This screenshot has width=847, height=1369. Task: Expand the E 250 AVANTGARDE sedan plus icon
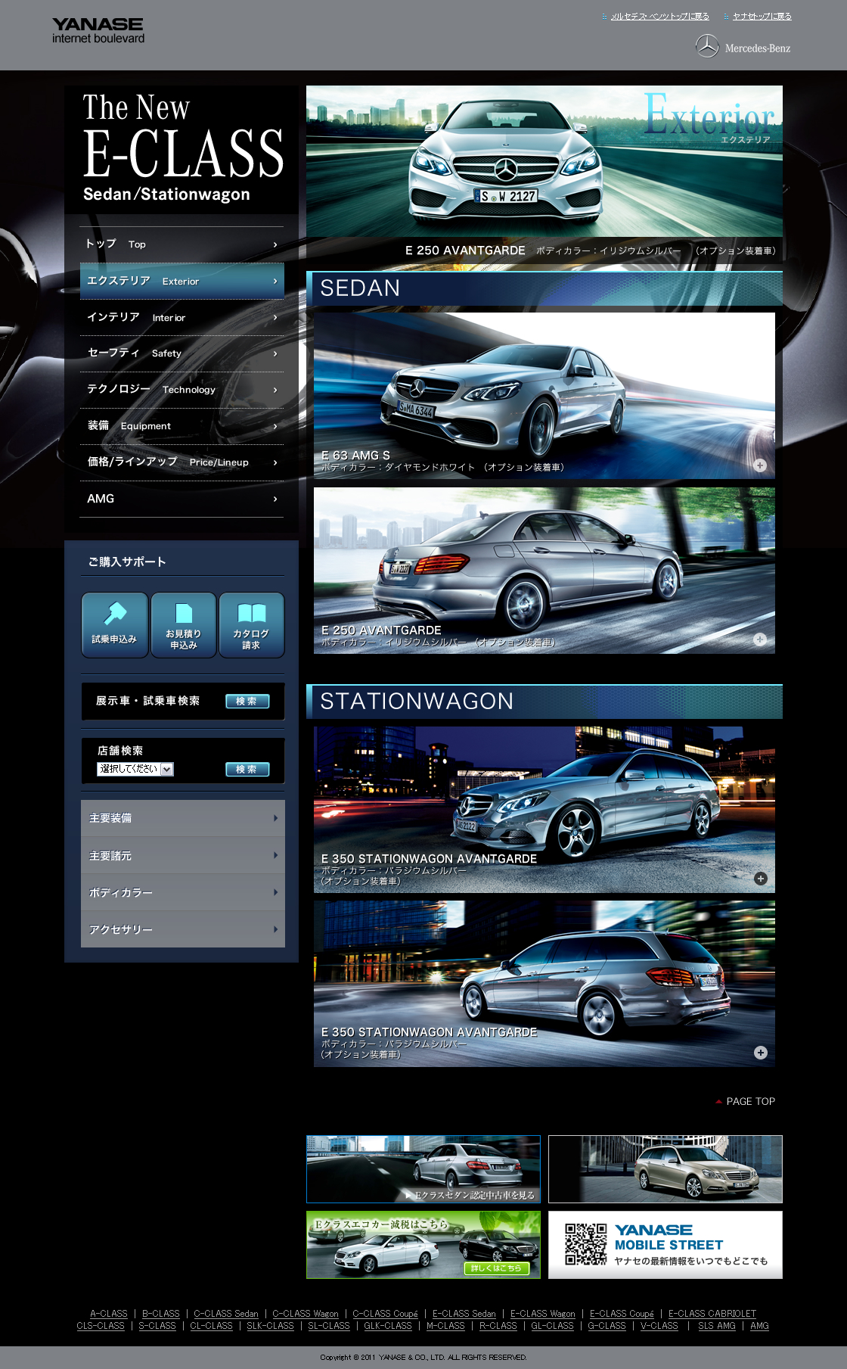click(760, 639)
